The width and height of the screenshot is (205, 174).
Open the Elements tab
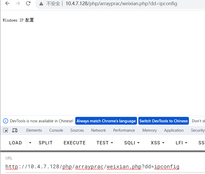pos(34,130)
